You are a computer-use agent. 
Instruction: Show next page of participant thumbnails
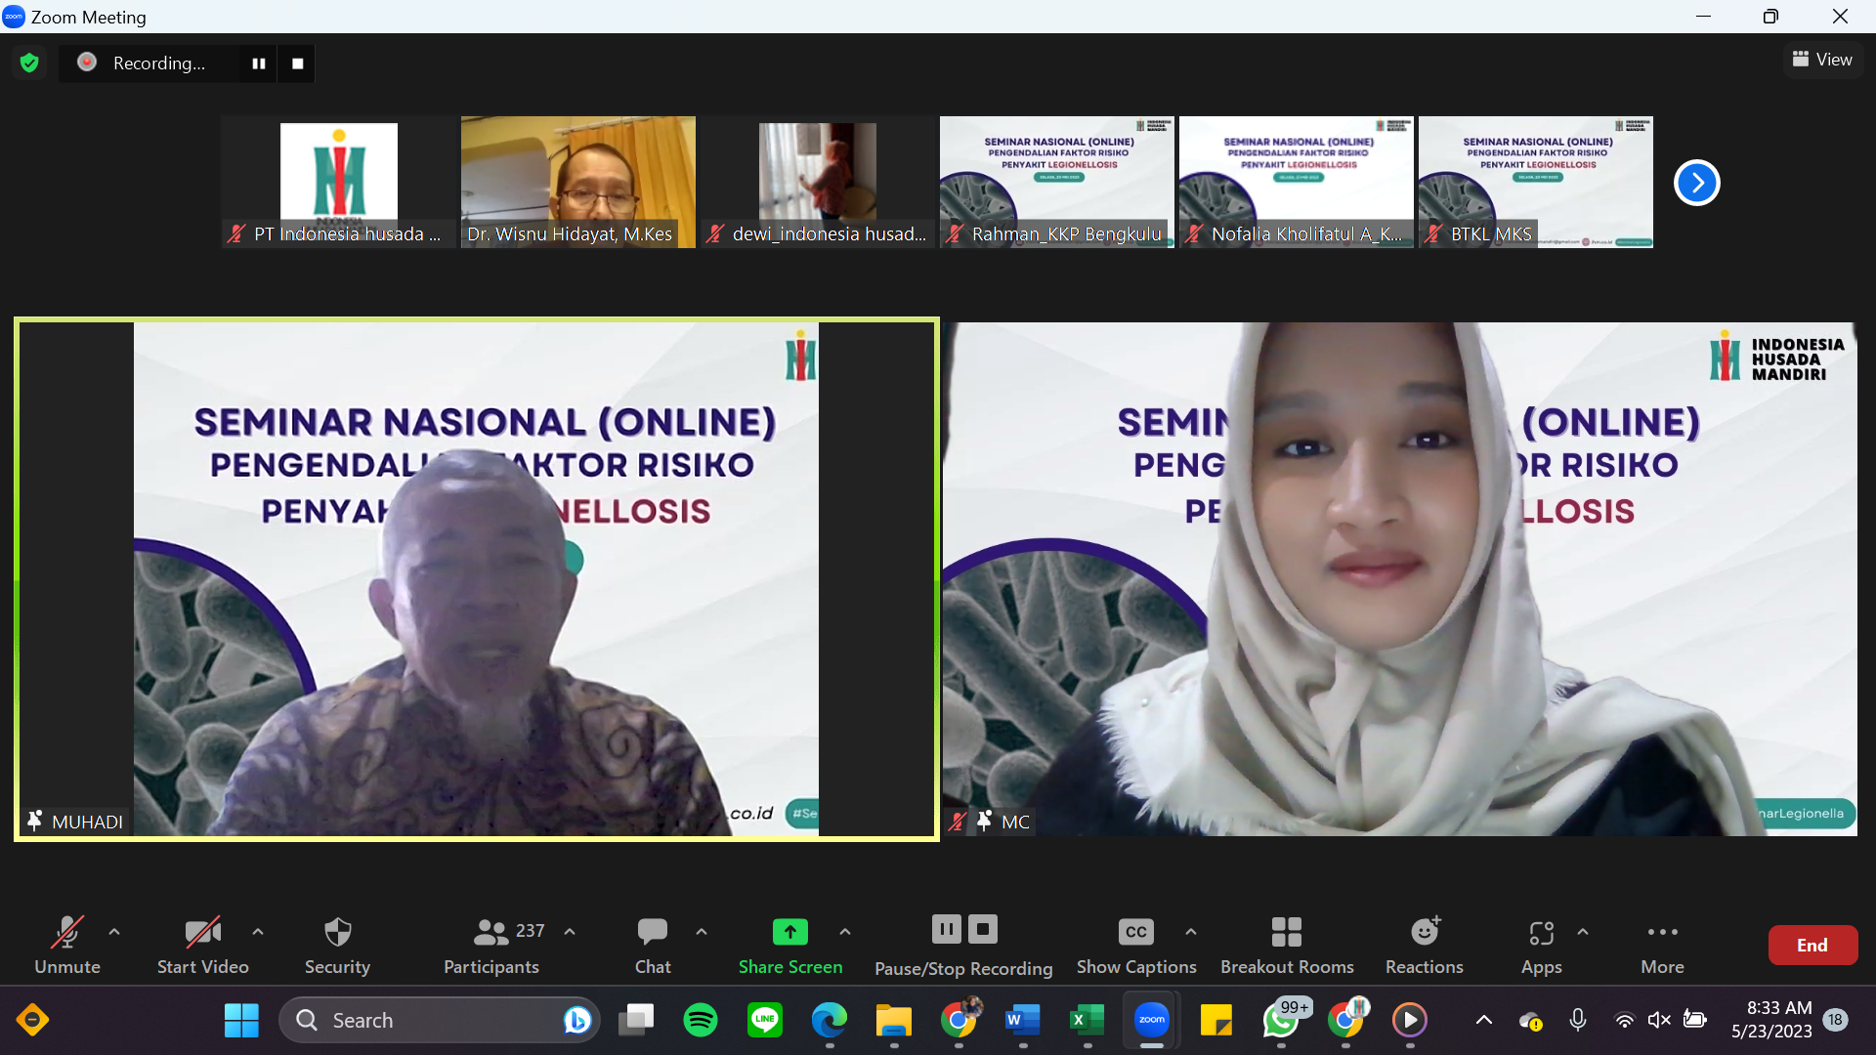1697,183
